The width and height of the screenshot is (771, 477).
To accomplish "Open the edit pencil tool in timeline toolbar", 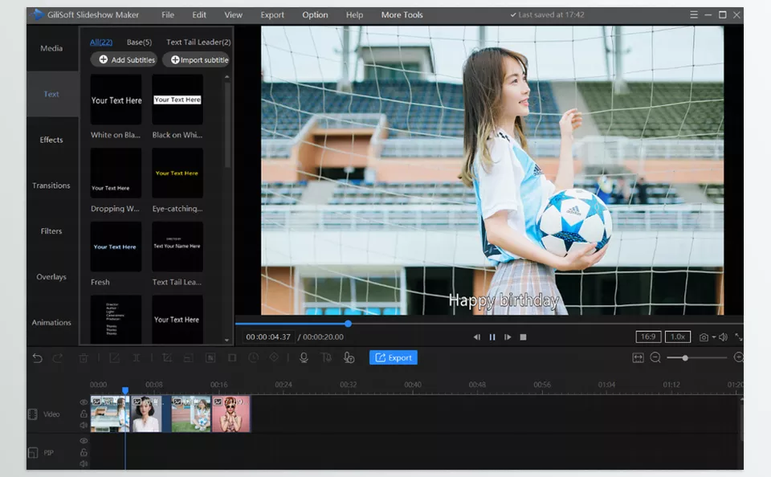I will [114, 358].
